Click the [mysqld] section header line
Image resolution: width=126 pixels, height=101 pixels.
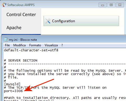point(12,84)
